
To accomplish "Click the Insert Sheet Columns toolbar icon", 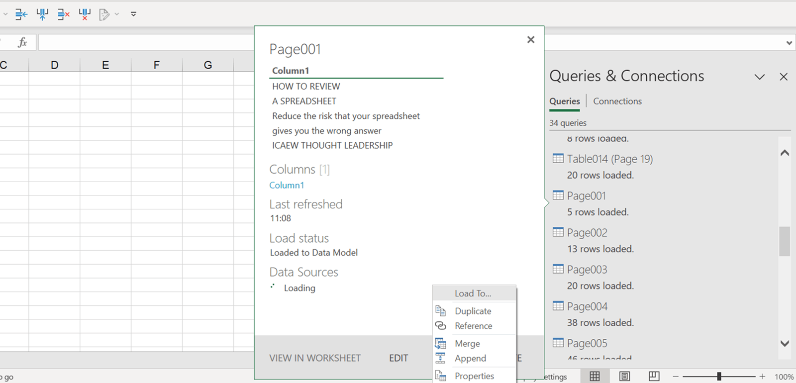I will tap(42, 14).
